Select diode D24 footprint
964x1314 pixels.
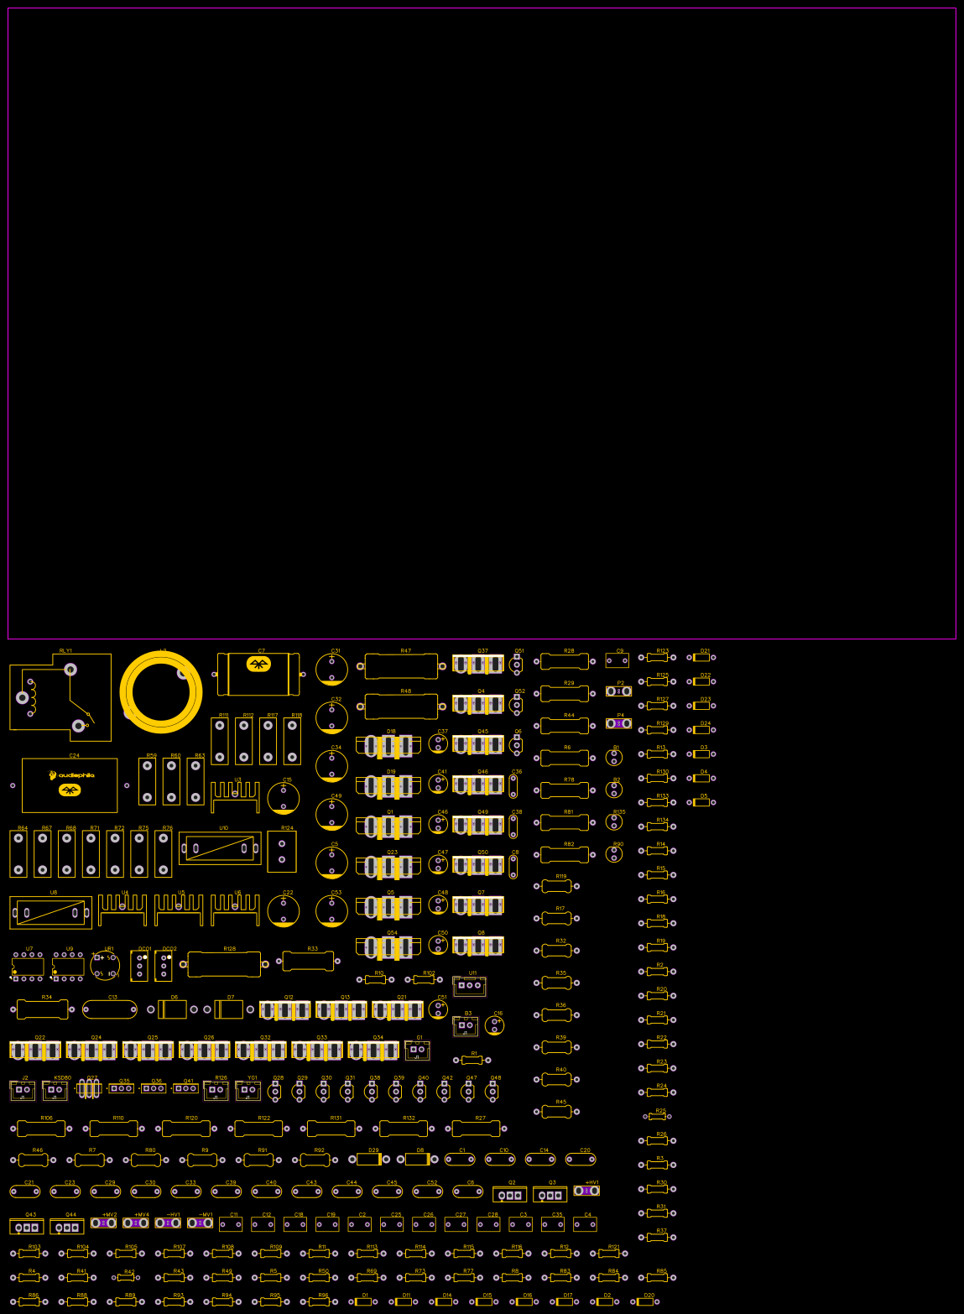coord(701,730)
